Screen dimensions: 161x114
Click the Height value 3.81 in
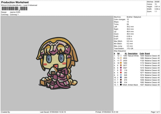157,6
